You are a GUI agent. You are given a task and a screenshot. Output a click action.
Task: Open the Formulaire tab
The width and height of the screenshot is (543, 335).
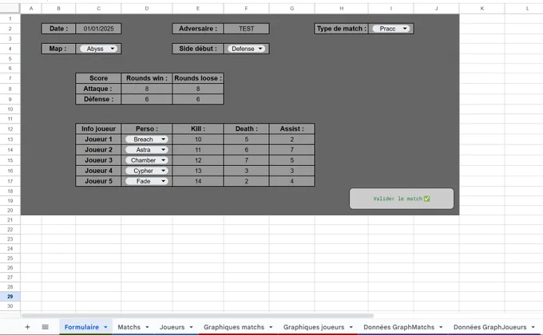click(81, 327)
